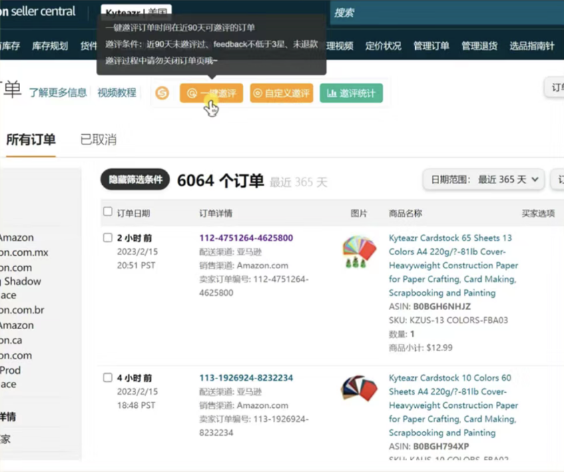The image size is (564, 472).
Task: Click the round orange extension logo icon
Action: 162,93
